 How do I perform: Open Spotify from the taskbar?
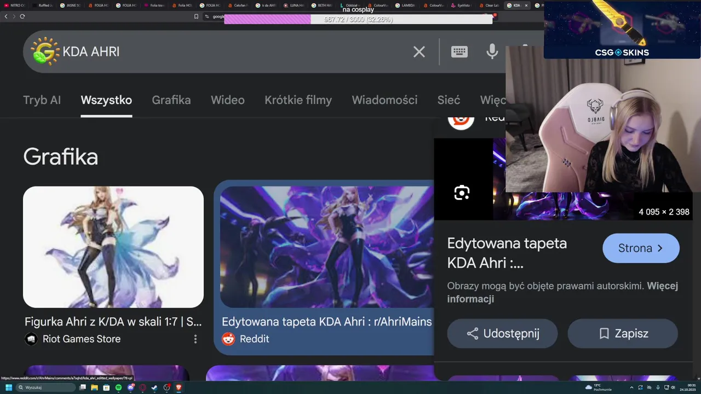pos(118,387)
